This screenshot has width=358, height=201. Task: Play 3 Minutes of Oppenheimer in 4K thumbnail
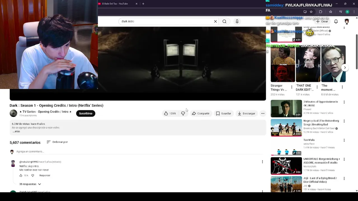click(286, 108)
